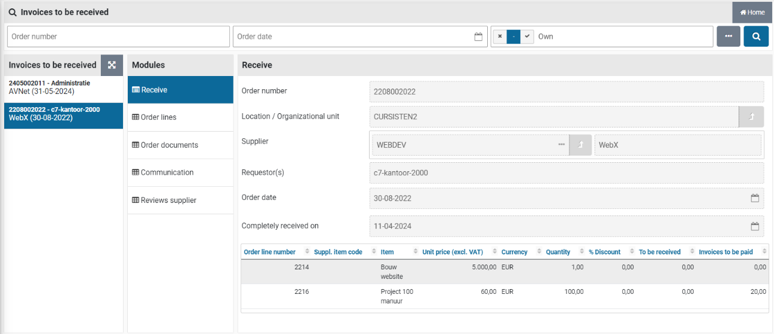Open the Order lines module
The image size is (774, 334).
click(x=158, y=117)
